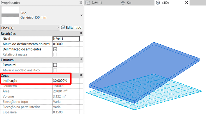206x114 pixels.
Task: Edit the Altura do deslocamento do nível value
Action: 66,44
